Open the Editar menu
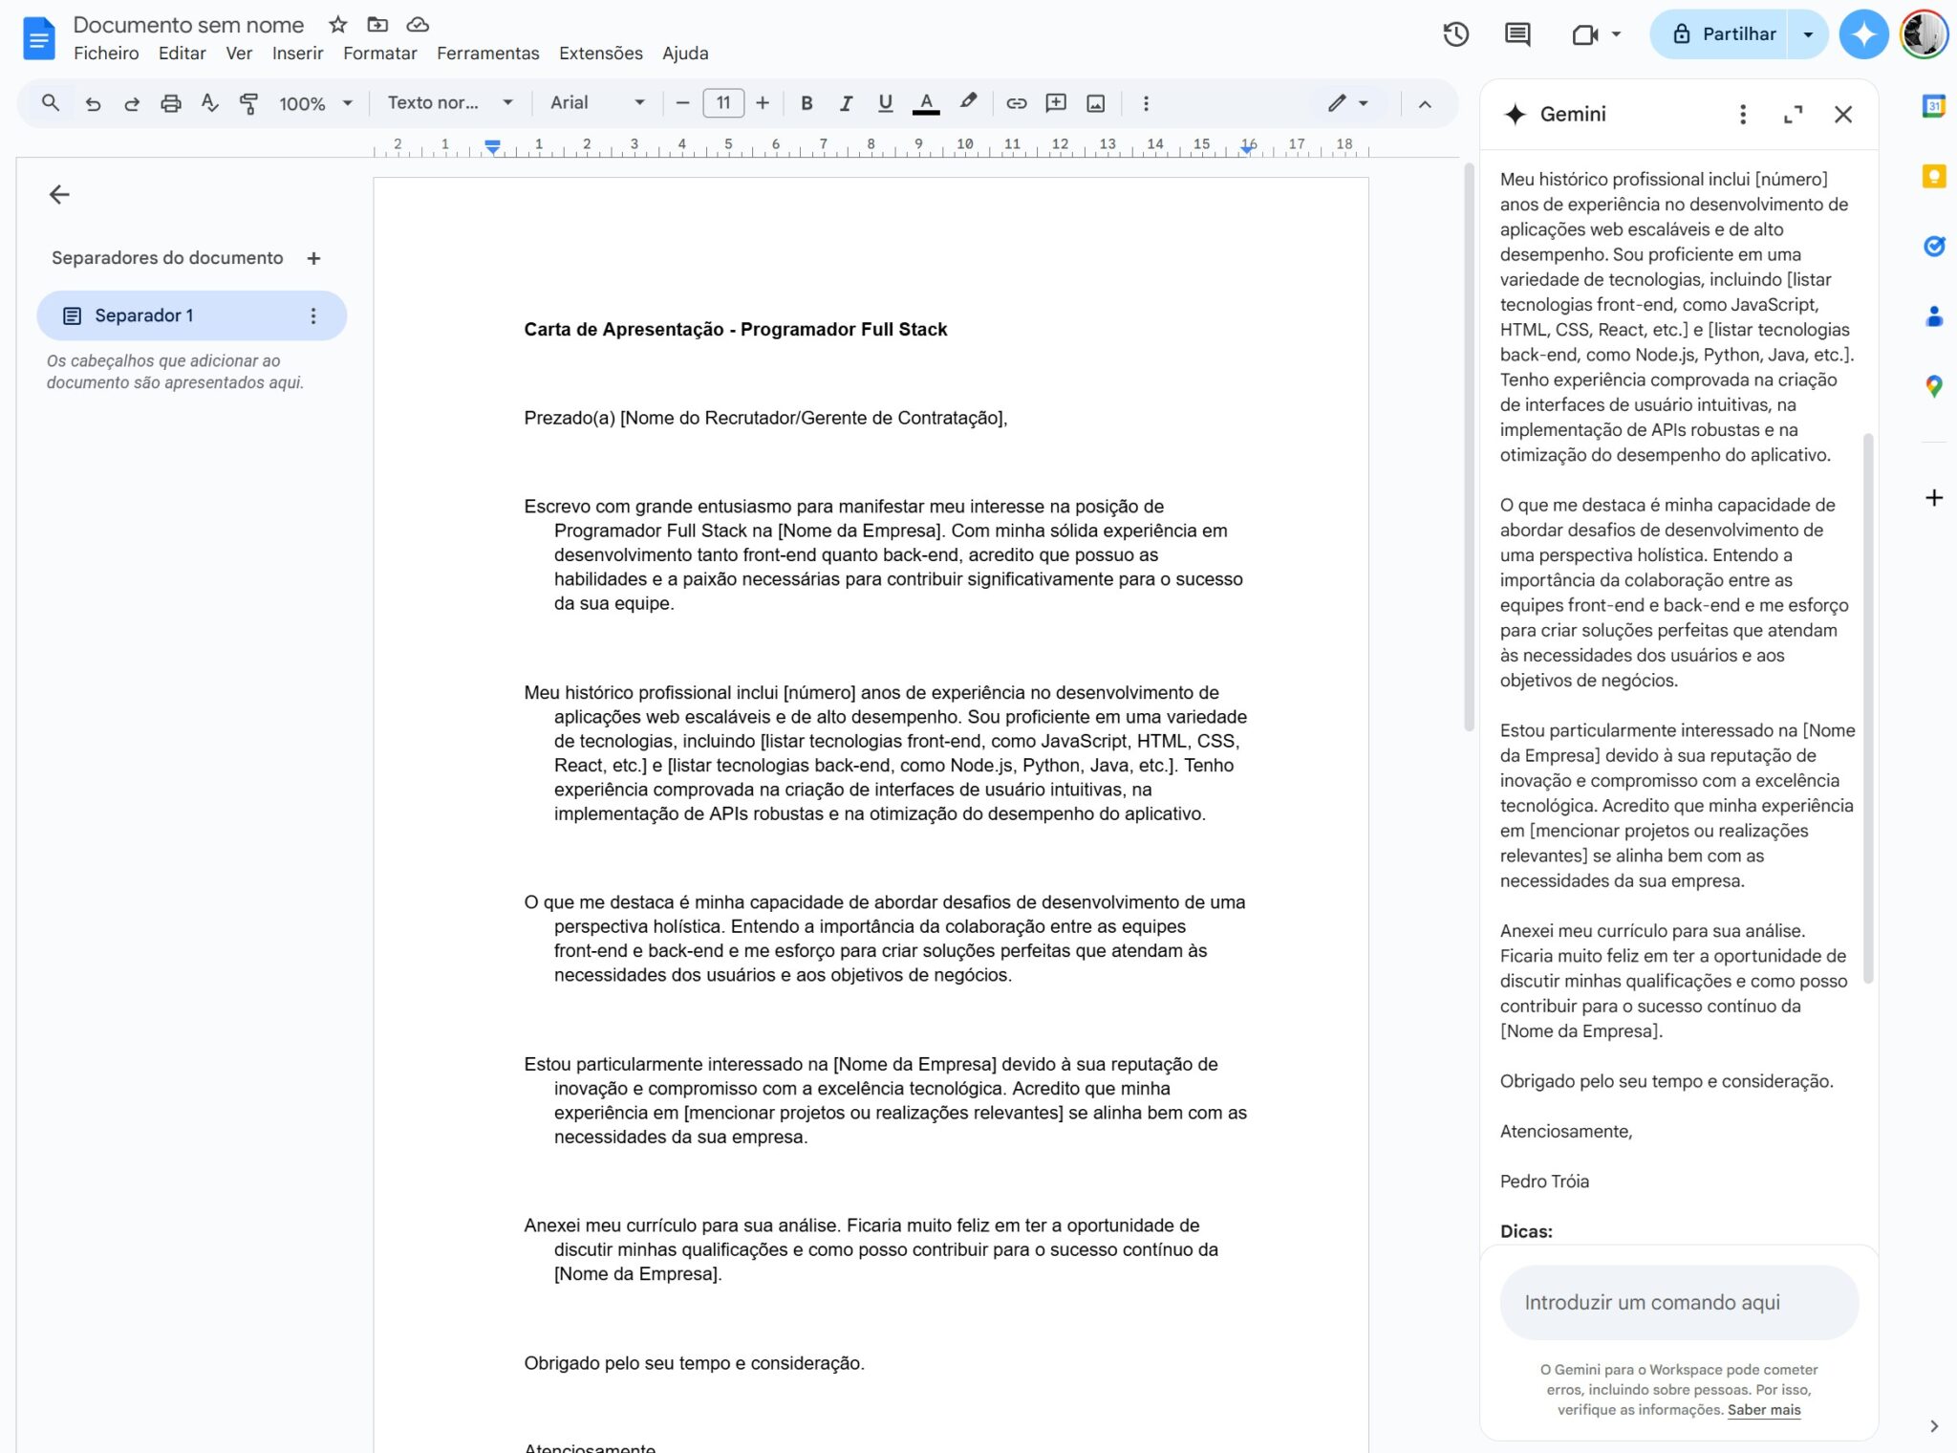1957x1453 pixels. click(183, 54)
